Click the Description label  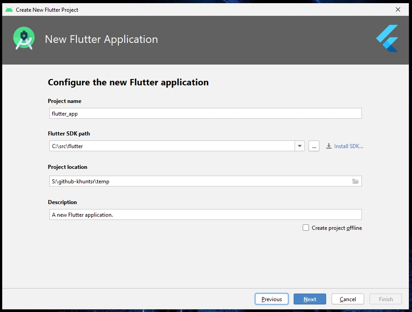62,202
